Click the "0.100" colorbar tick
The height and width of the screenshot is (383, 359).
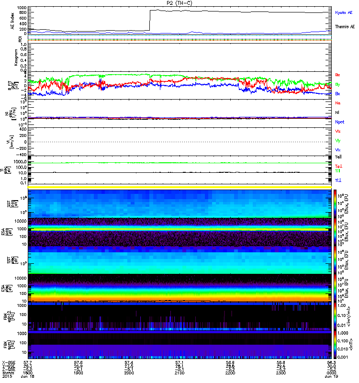(342, 341)
